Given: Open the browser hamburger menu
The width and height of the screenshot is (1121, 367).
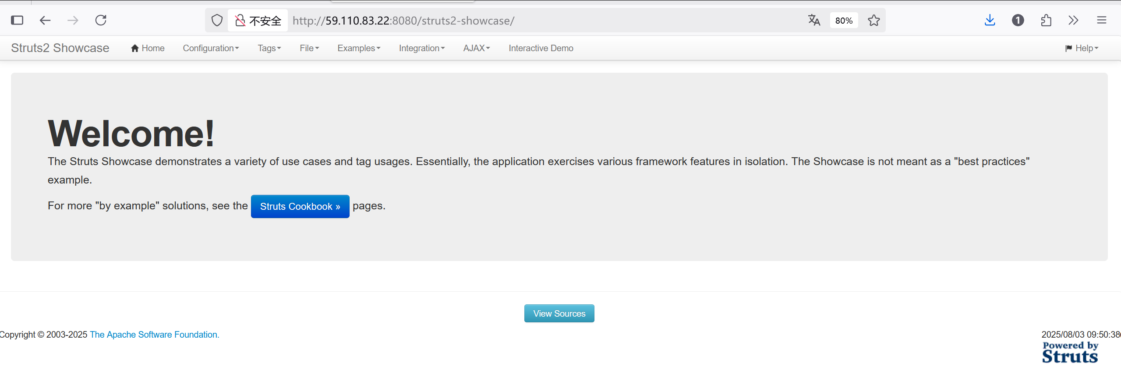Looking at the screenshot, I should click(1102, 20).
